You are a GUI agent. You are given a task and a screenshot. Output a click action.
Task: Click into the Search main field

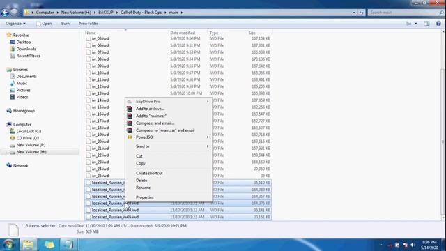(x=404, y=13)
